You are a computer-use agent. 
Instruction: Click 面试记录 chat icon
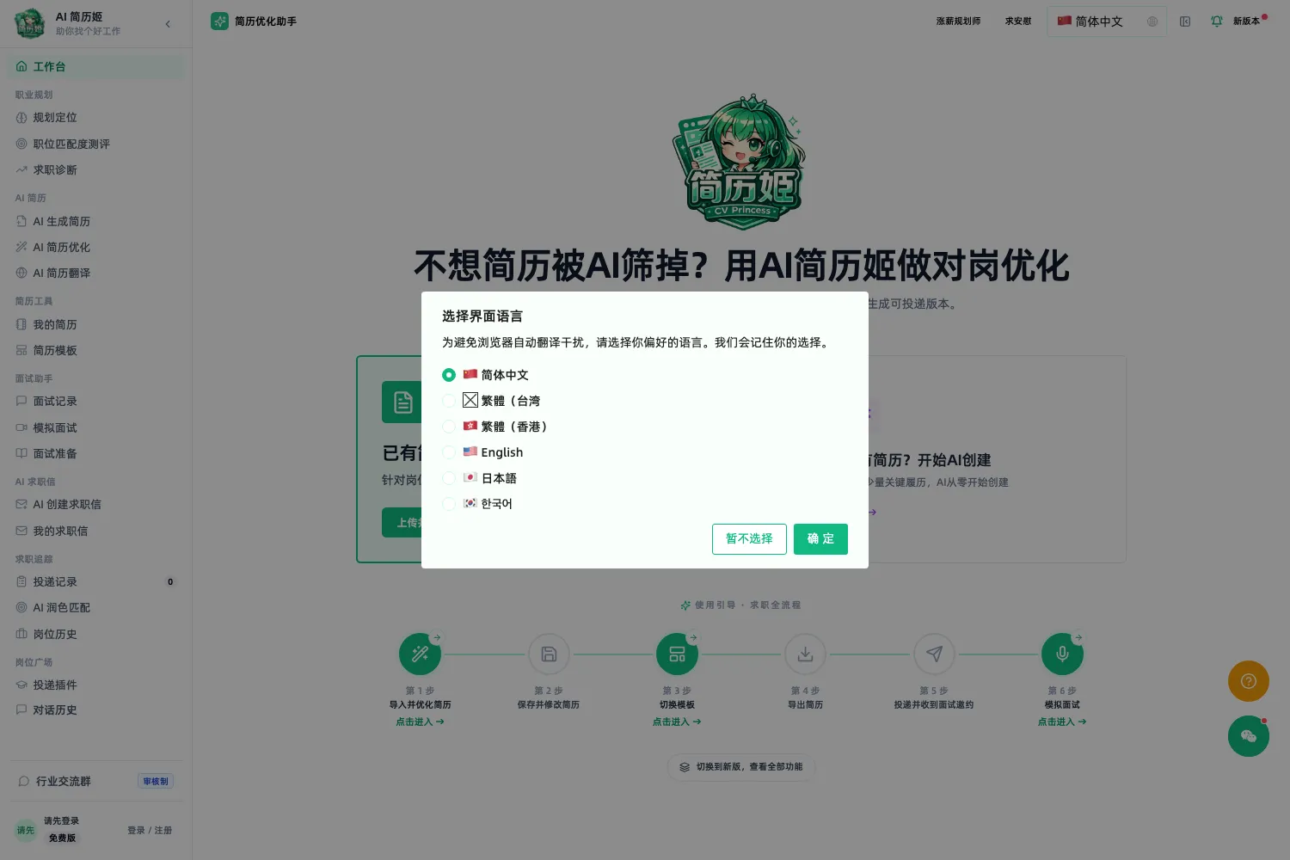pyautogui.click(x=21, y=401)
